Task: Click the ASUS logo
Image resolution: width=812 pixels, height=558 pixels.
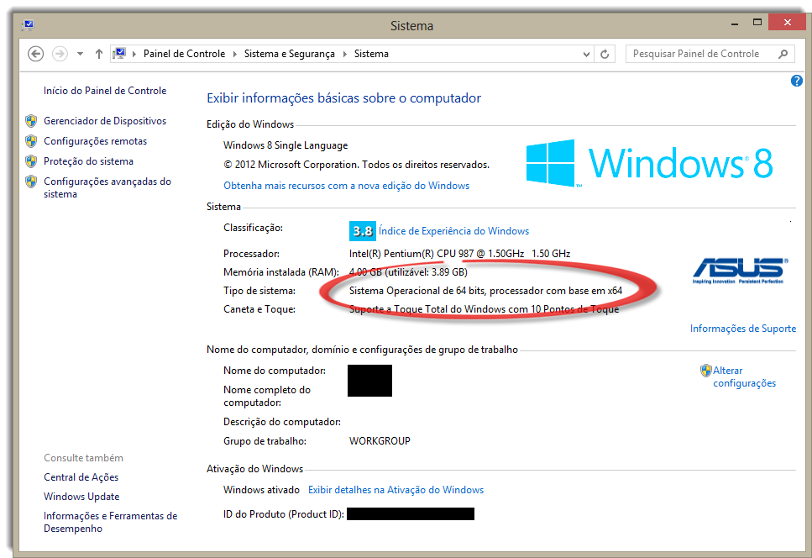Action: coord(739,271)
